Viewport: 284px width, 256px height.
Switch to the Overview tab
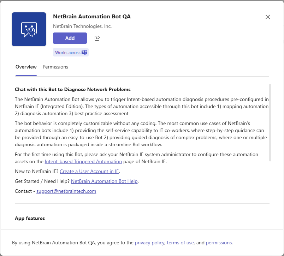tap(26, 67)
